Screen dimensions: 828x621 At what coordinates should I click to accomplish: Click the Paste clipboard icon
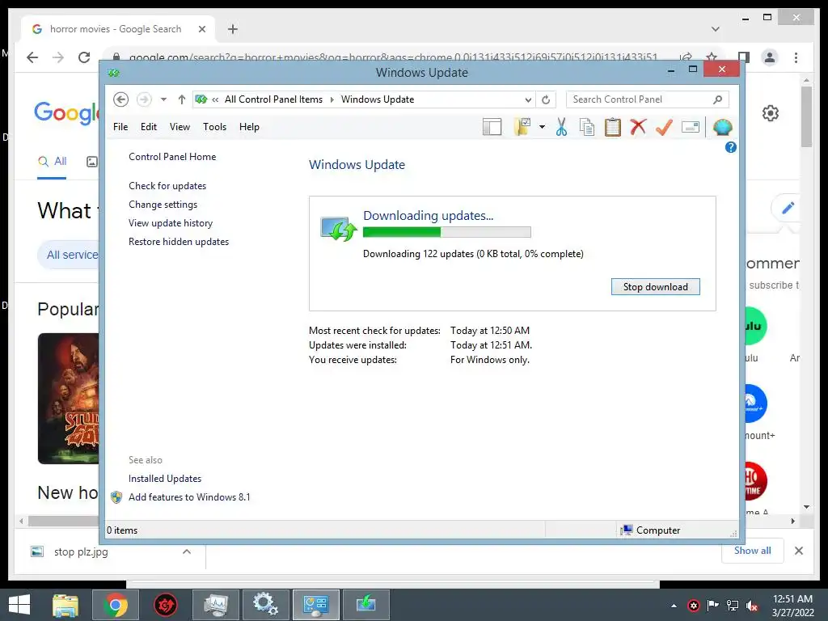pos(613,127)
